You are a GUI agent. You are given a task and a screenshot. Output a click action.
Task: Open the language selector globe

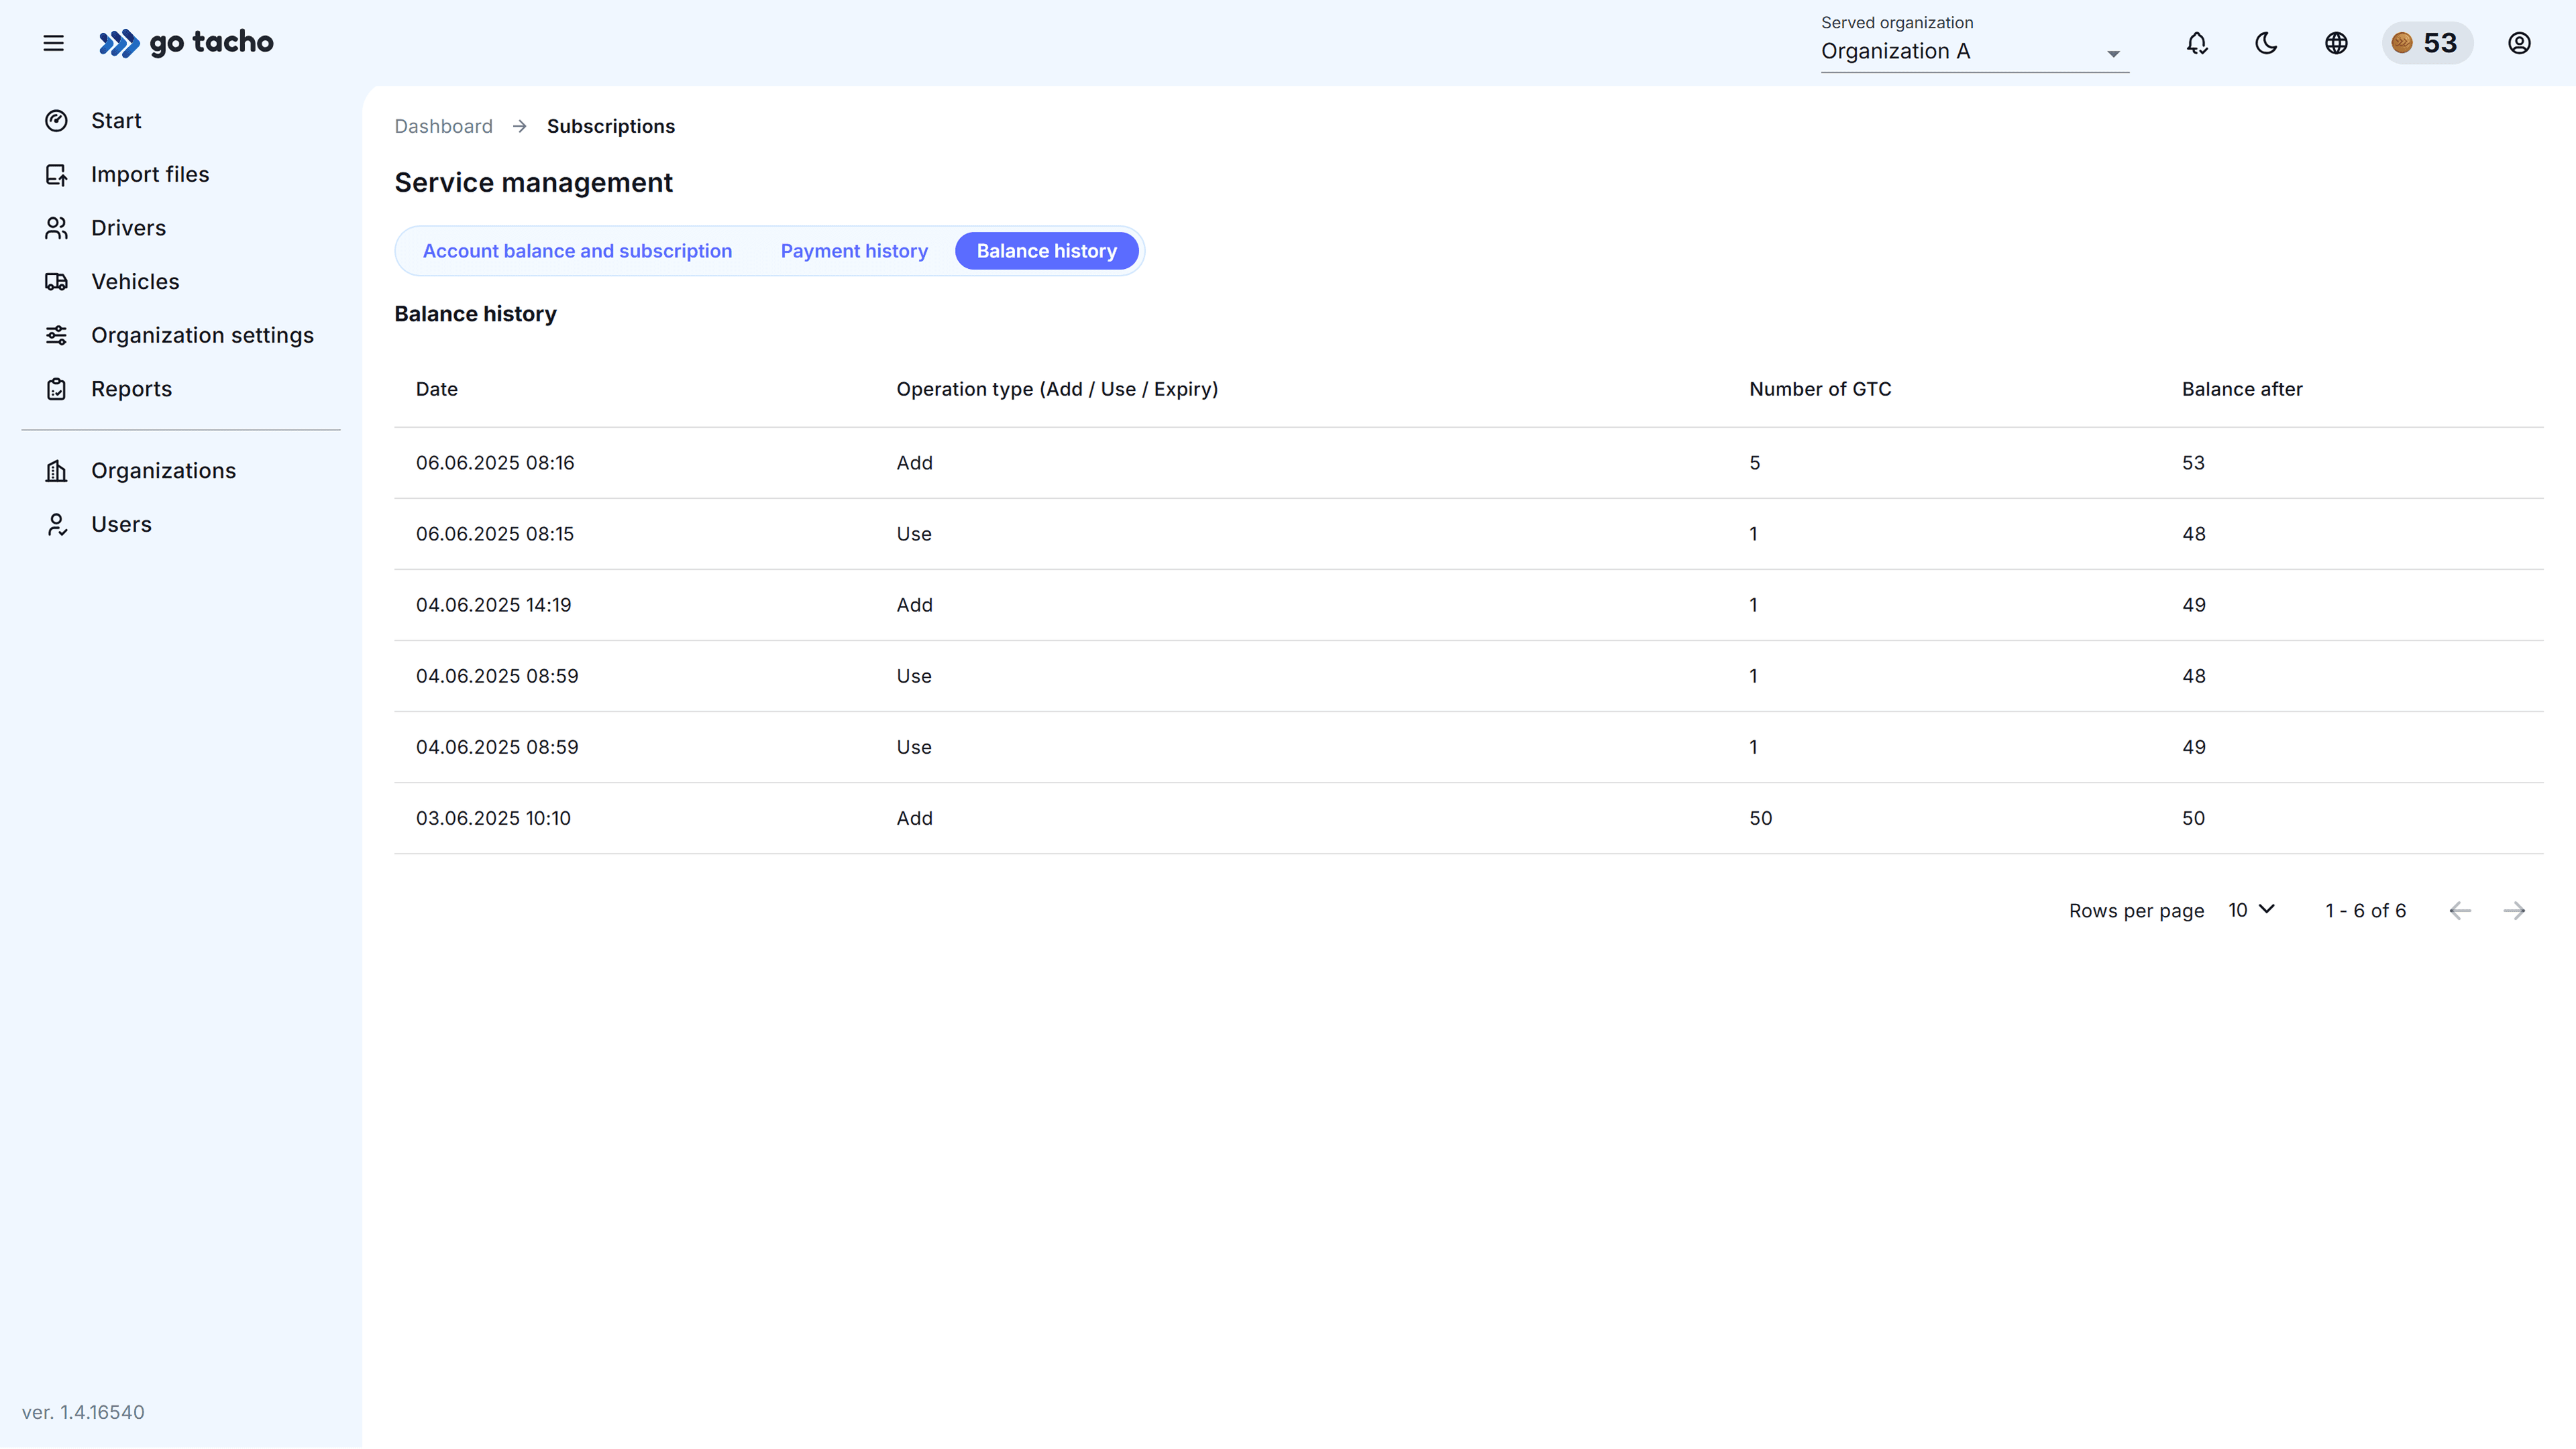tap(2336, 43)
